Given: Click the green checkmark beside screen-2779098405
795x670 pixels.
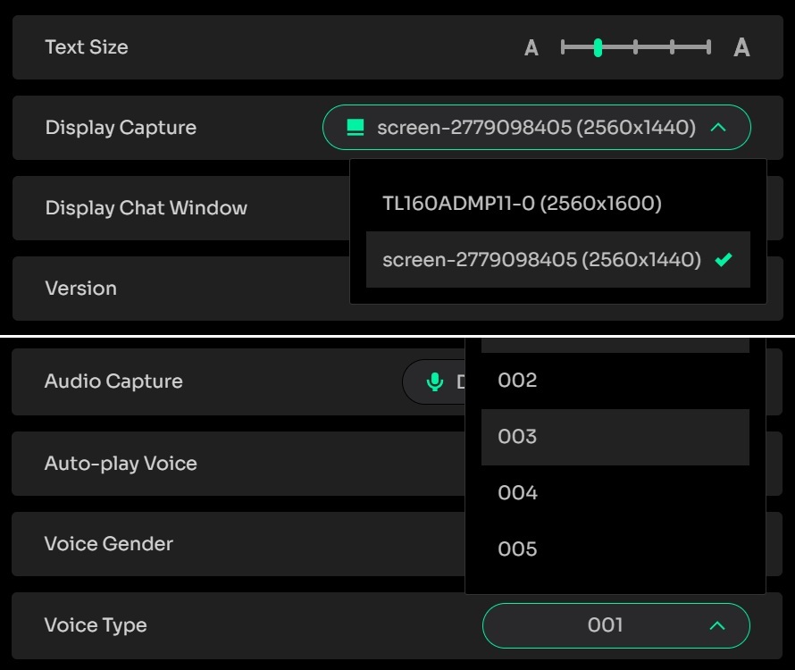Looking at the screenshot, I should tap(724, 260).
